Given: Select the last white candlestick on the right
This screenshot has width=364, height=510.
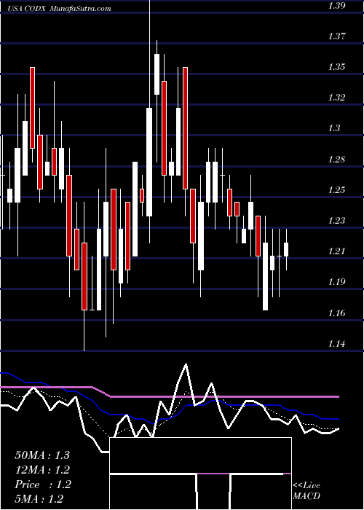Looking at the screenshot, I should pyautogui.click(x=286, y=249).
